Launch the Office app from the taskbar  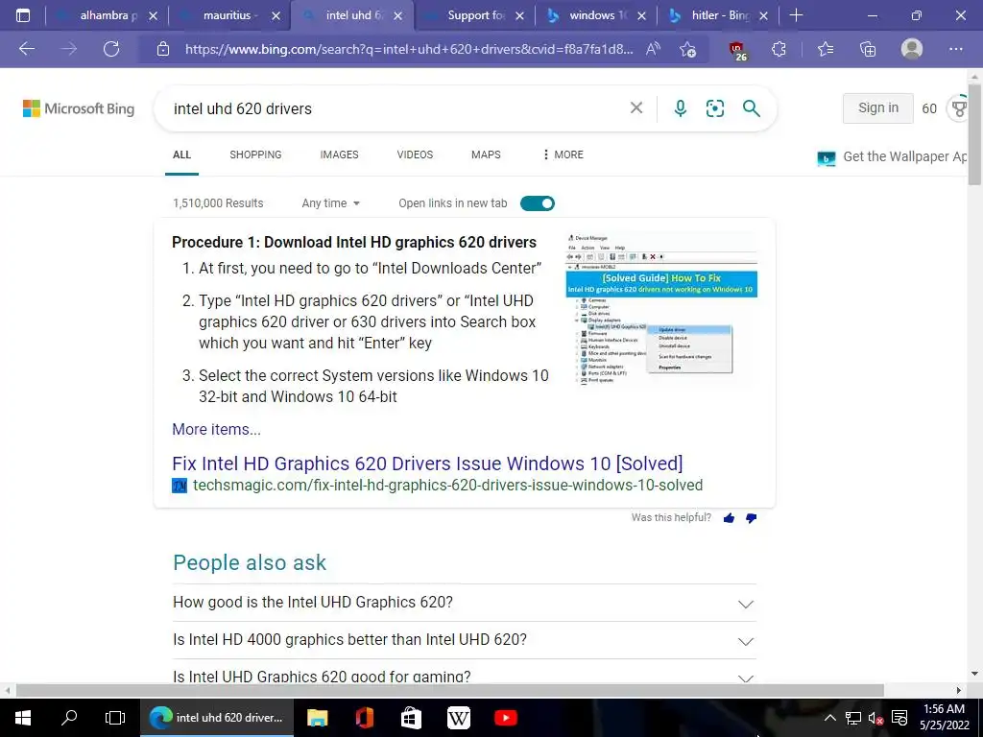pos(364,718)
